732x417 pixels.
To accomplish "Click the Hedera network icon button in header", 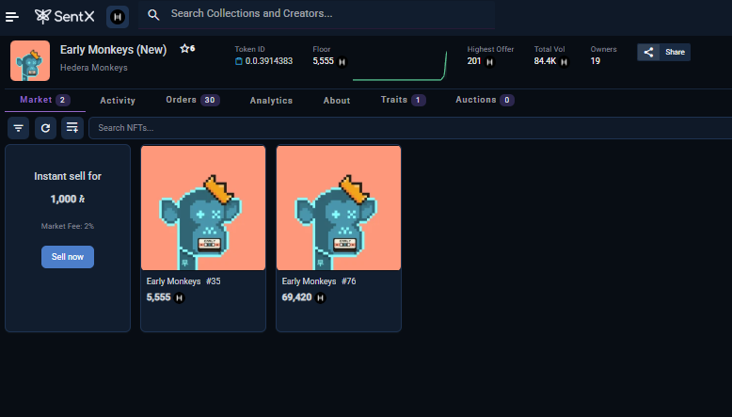I will 118,17.
